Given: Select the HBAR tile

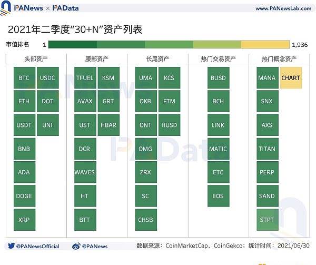Looking at the screenshot, I should pyautogui.click(x=108, y=125).
